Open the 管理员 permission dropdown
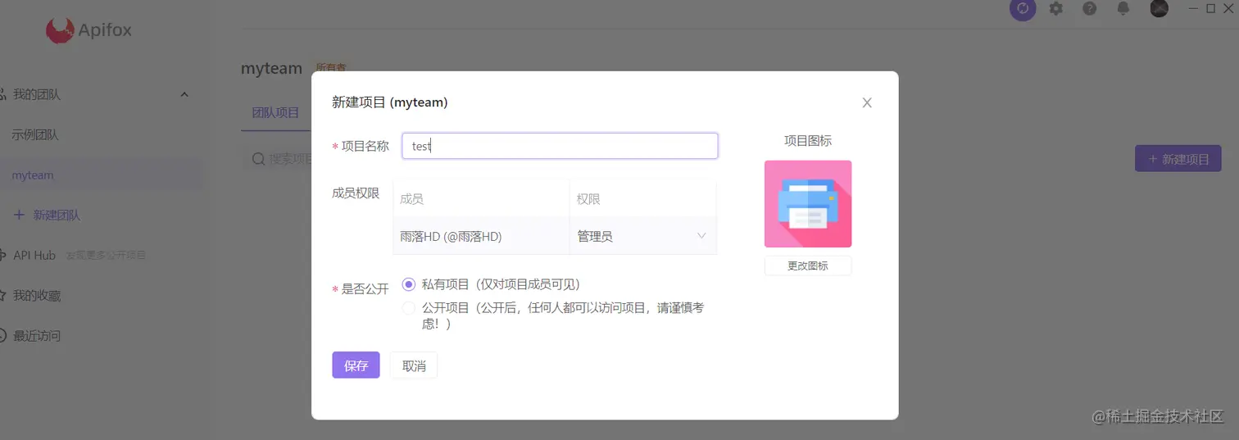 [x=642, y=236]
